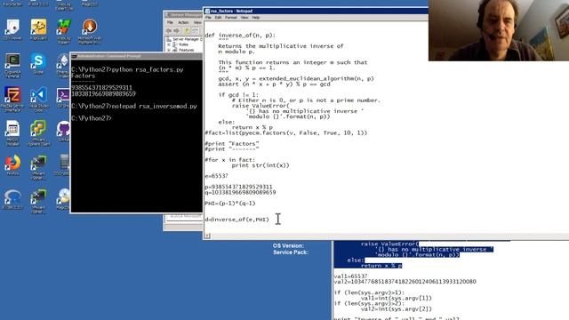The height and width of the screenshot is (320, 569).
Task: Open the Notepad File menu
Action: pos(208,18)
